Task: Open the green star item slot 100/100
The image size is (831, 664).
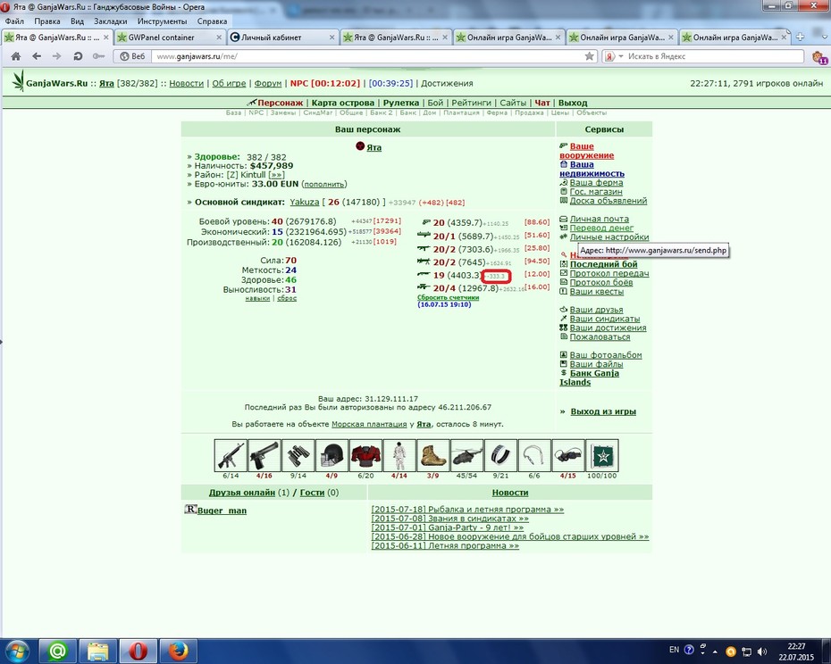Action: point(602,455)
